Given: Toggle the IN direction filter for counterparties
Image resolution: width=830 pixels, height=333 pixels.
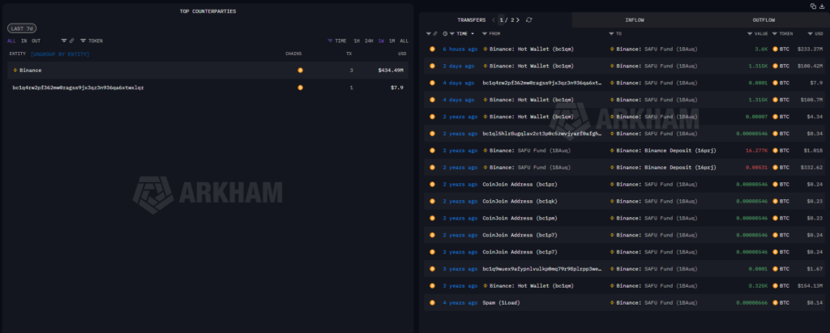Looking at the screenshot, I should [x=24, y=41].
